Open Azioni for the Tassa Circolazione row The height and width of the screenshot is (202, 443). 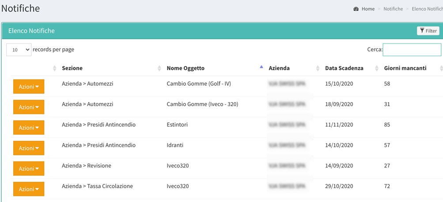[29, 189]
